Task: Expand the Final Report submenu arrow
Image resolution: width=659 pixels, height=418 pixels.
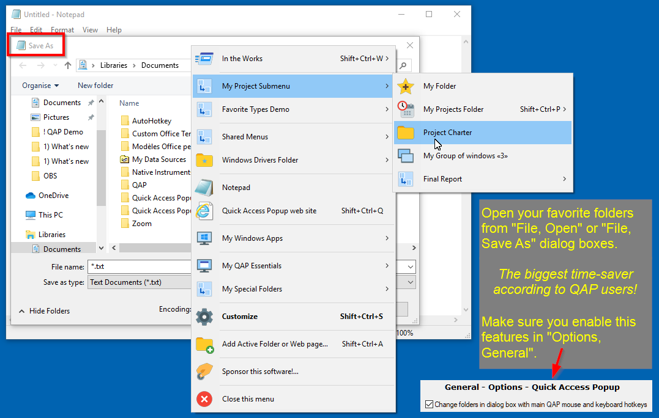Action: pos(564,179)
